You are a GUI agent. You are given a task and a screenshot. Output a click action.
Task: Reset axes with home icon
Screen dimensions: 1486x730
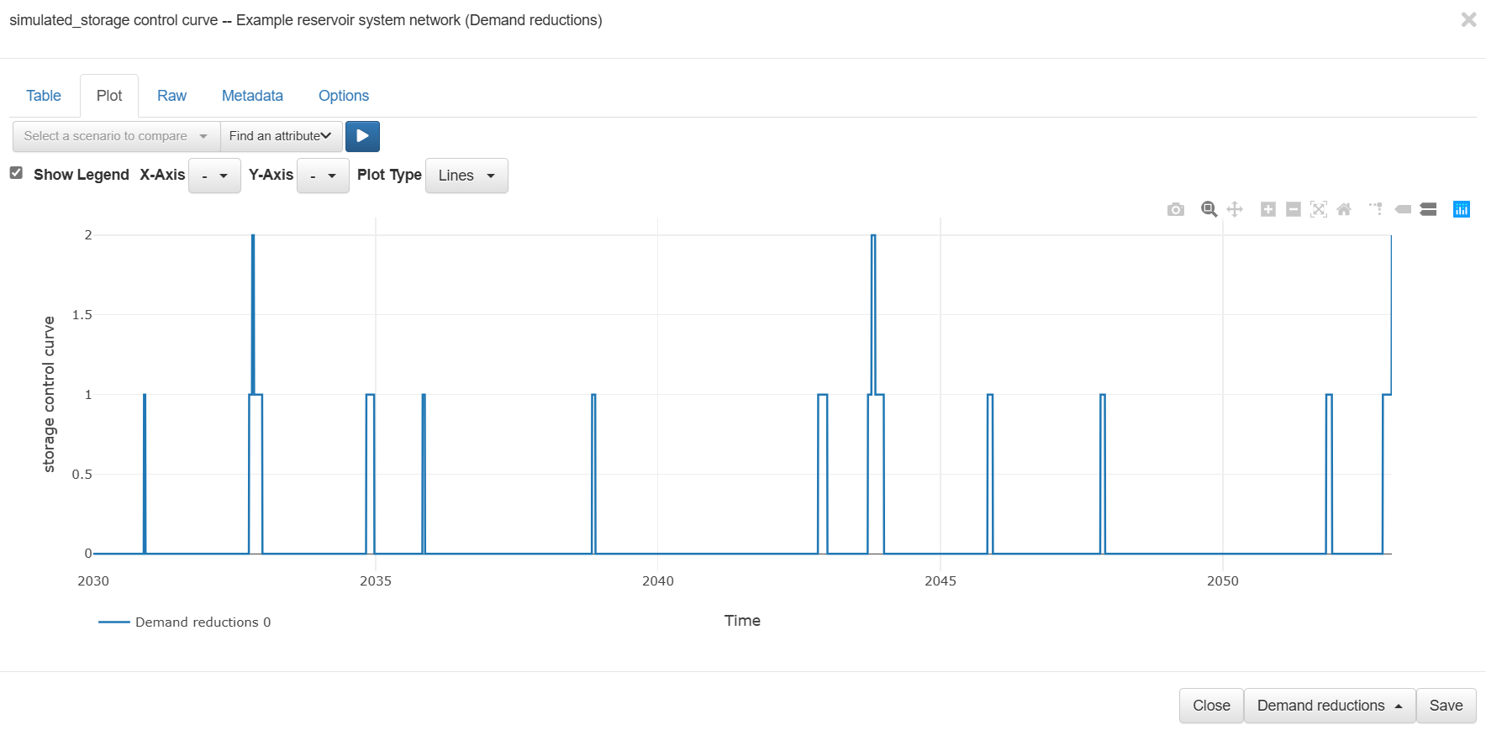[x=1344, y=209]
